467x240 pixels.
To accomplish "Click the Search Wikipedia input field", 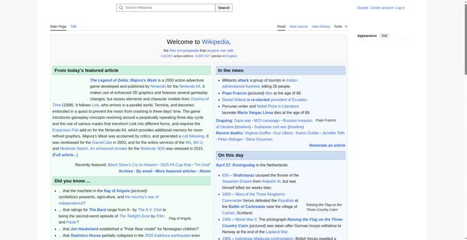I will [x=166, y=8].
